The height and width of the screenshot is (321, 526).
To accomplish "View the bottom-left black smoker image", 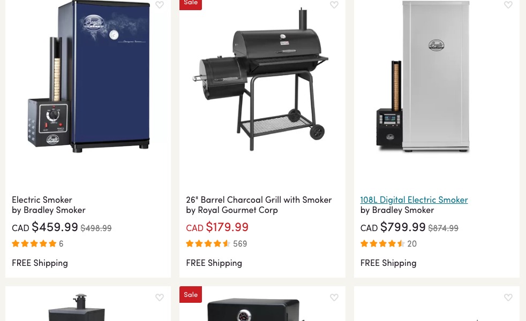I will 77,307.
